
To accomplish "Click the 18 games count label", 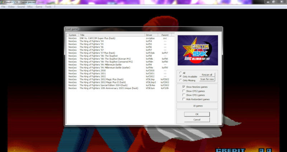I will 198,106.
